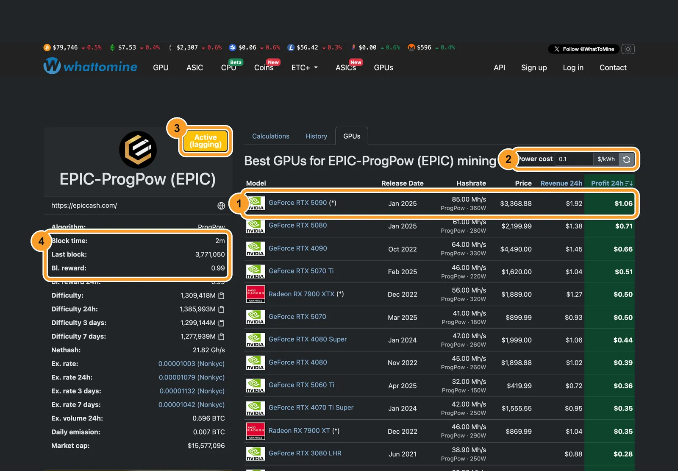Click the Log in link
This screenshot has width=678, height=471.
click(x=573, y=68)
